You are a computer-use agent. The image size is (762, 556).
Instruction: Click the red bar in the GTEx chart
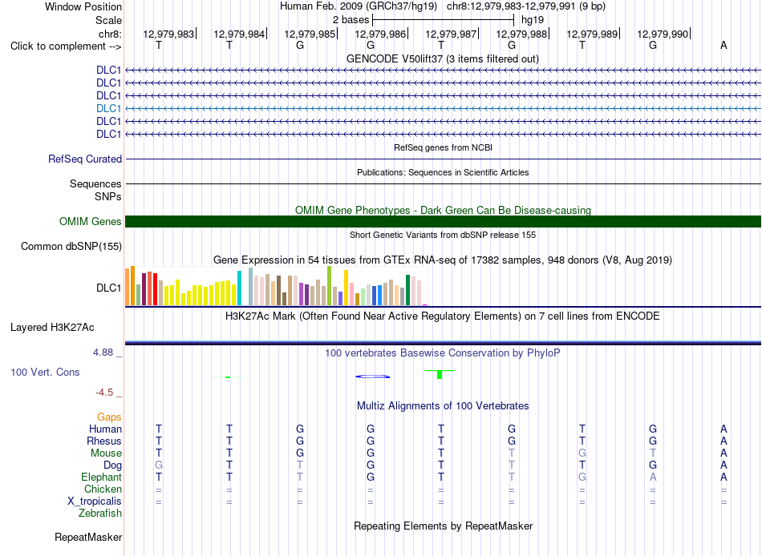pyautogui.click(x=155, y=289)
